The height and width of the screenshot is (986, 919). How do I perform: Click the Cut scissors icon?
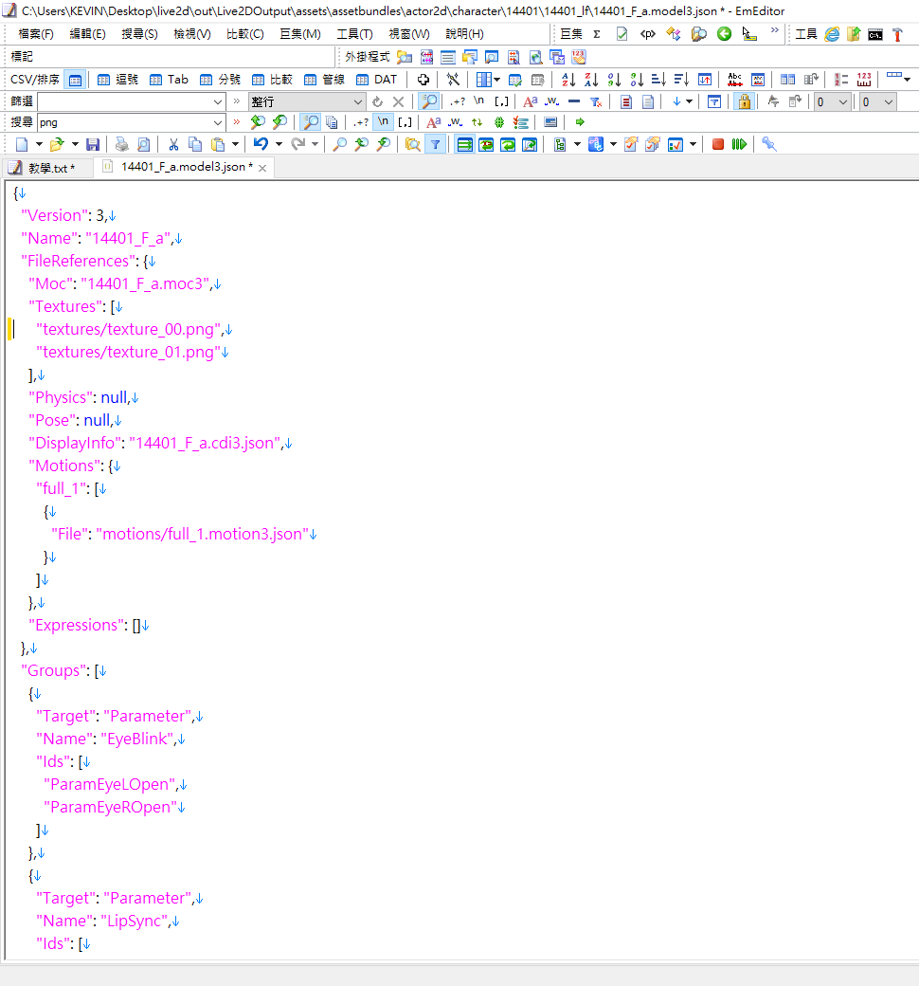173,144
